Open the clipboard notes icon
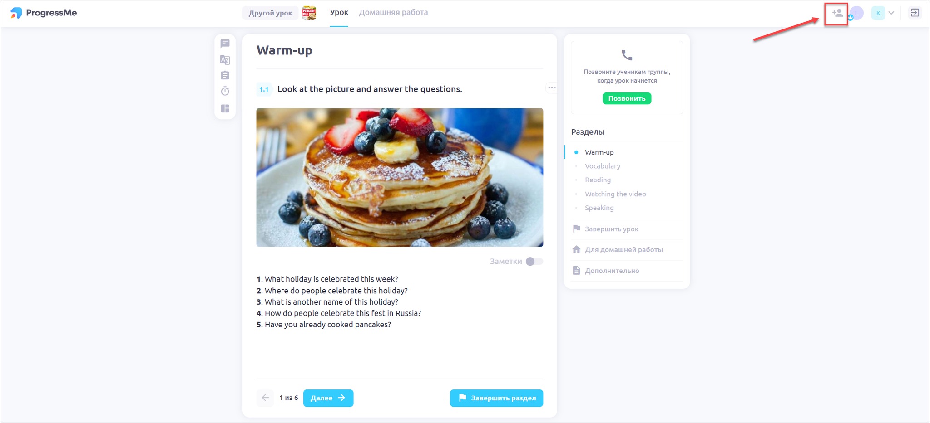The image size is (930, 423). tap(225, 75)
